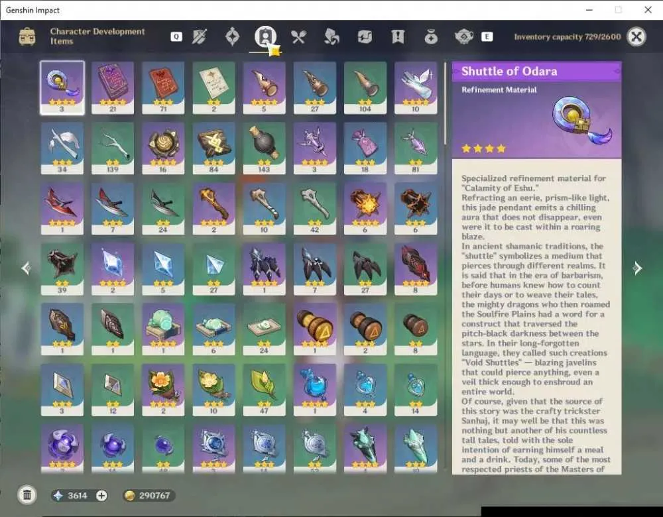The width and height of the screenshot is (663, 517).
Task: Select the blue crystal shard with count 5
Action: click(x=163, y=269)
